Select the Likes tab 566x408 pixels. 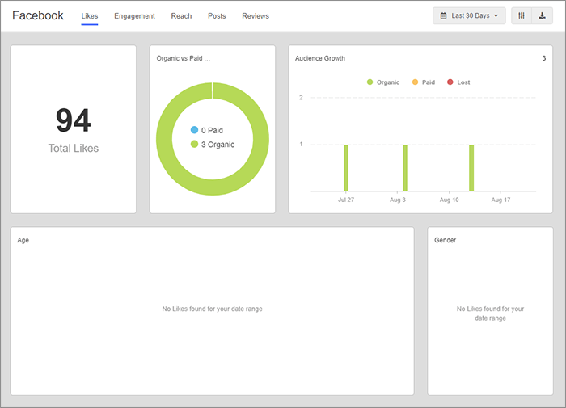[x=90, y=16]
